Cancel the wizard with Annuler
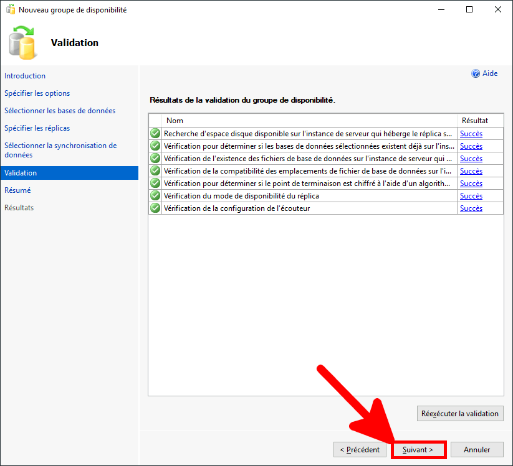Image resolution: width=513 pixels, height=466 pixels. 477,449
